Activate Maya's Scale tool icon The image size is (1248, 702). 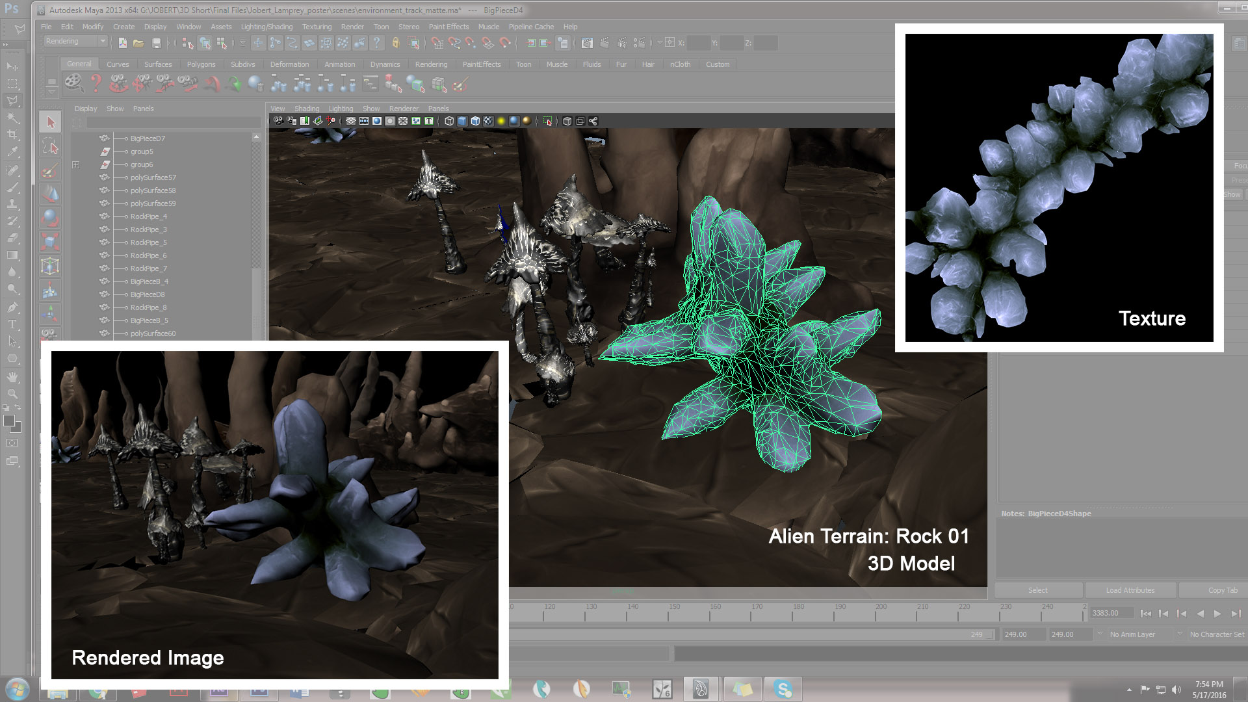click(x=50, y=242)
